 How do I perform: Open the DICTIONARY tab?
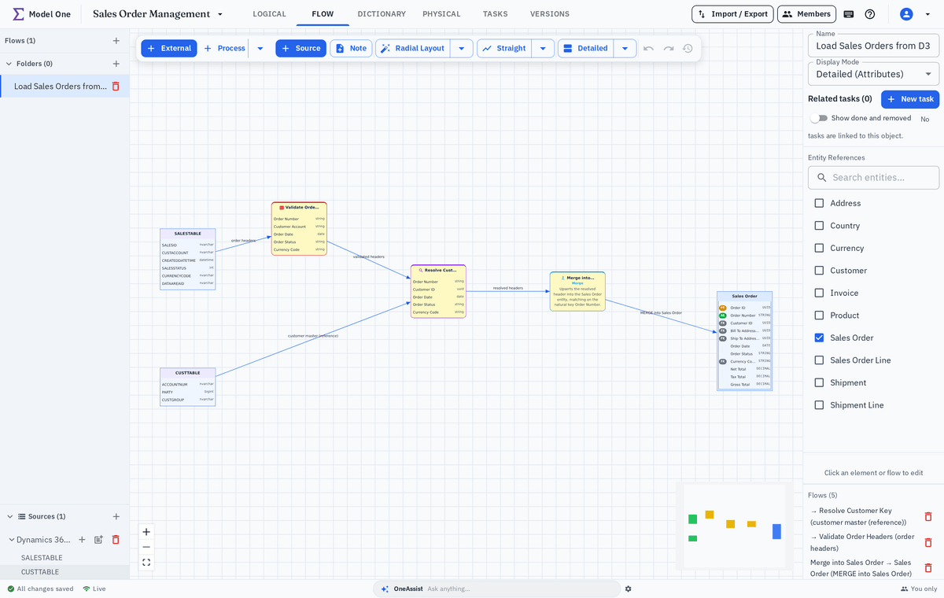click(382, 14)
